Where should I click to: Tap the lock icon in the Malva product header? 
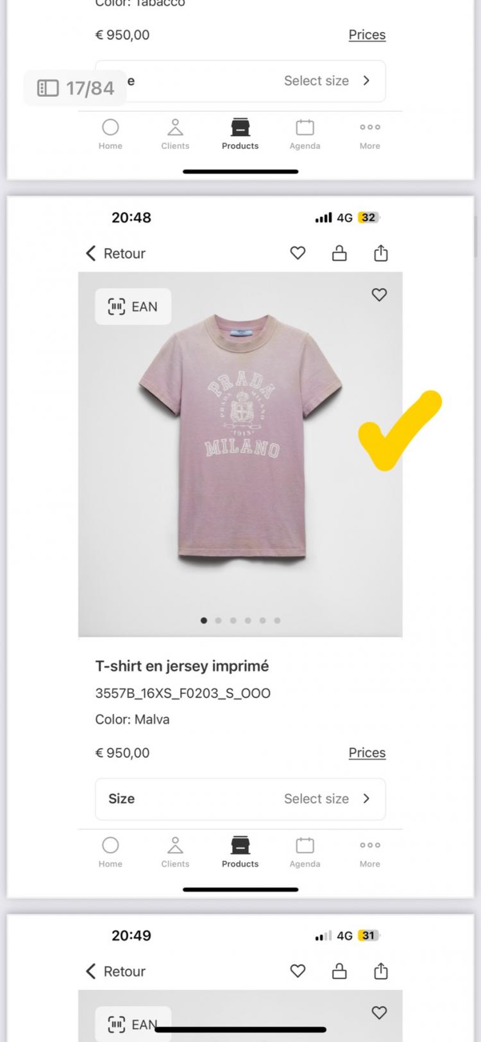(x=339, y=253)
